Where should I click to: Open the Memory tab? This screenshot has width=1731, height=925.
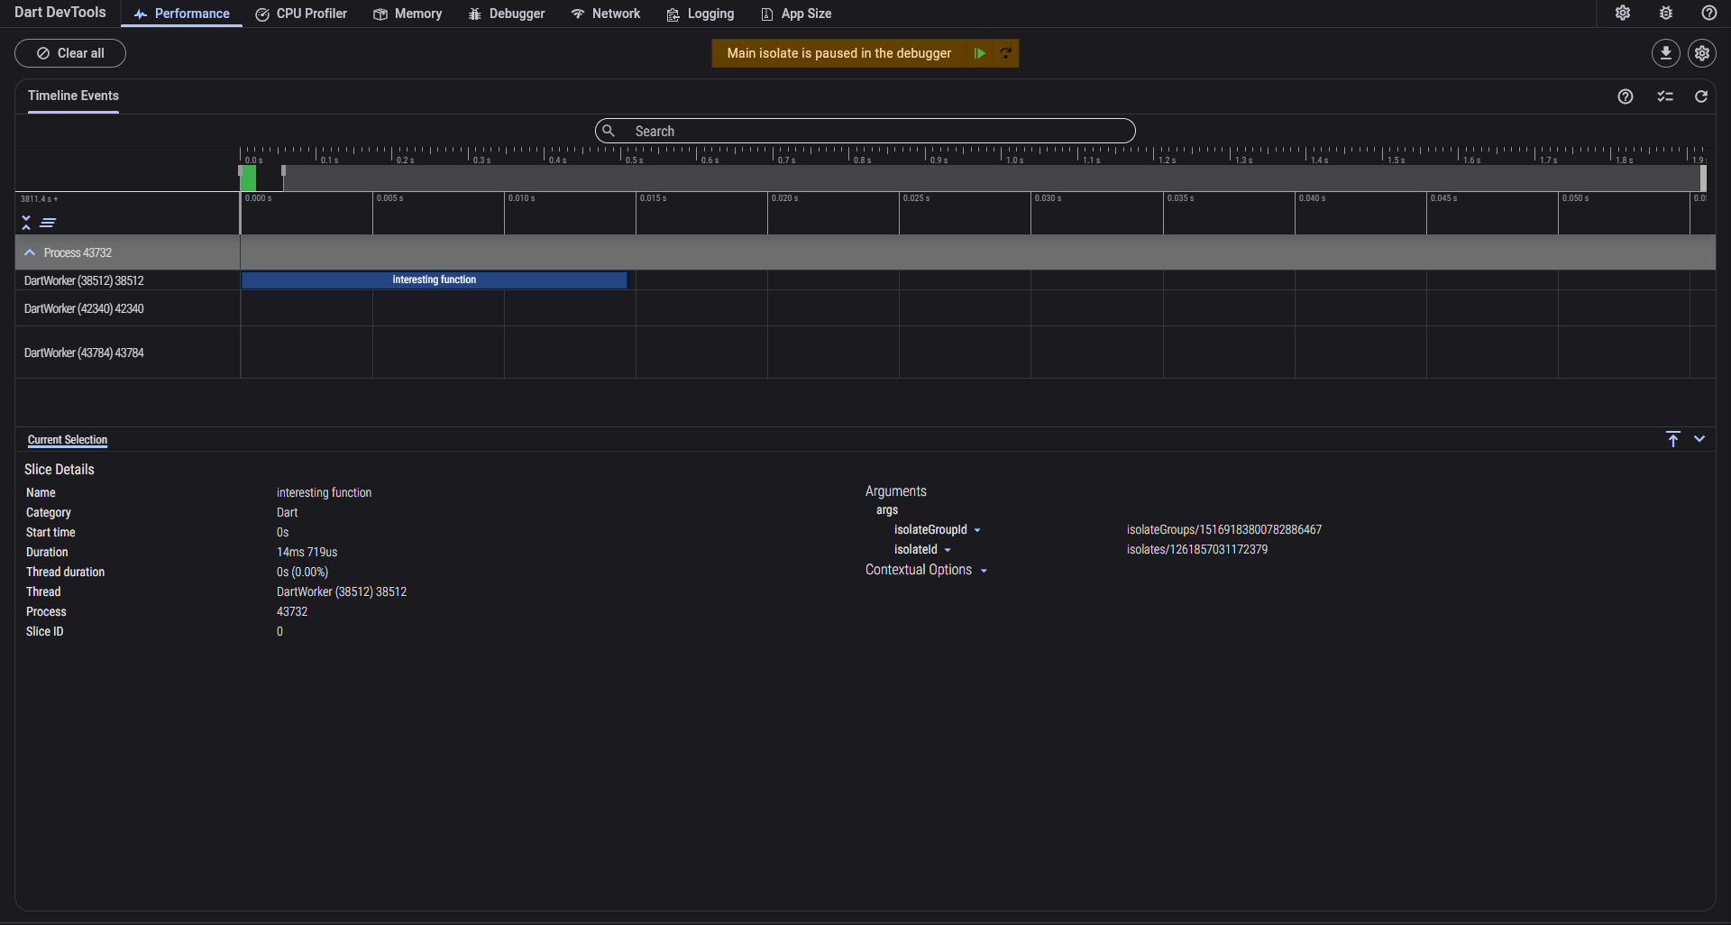coord(408,14)
